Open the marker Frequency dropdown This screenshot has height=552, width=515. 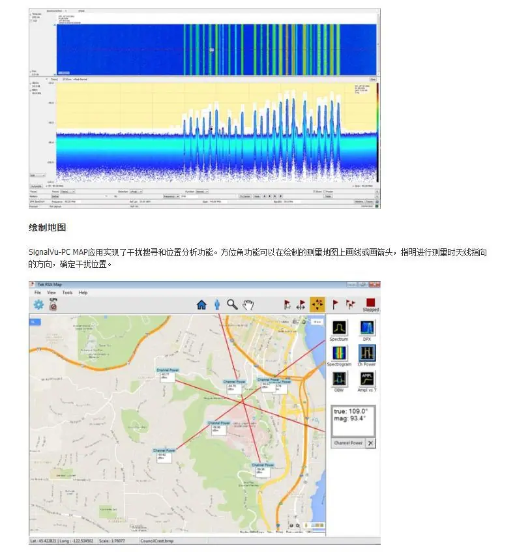click(x=171, y=196)
